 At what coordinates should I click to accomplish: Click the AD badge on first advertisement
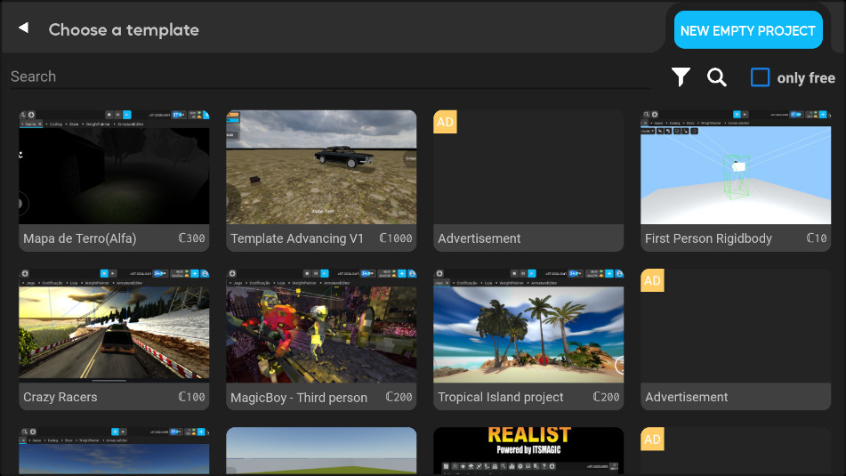click(x=445, y=122)
